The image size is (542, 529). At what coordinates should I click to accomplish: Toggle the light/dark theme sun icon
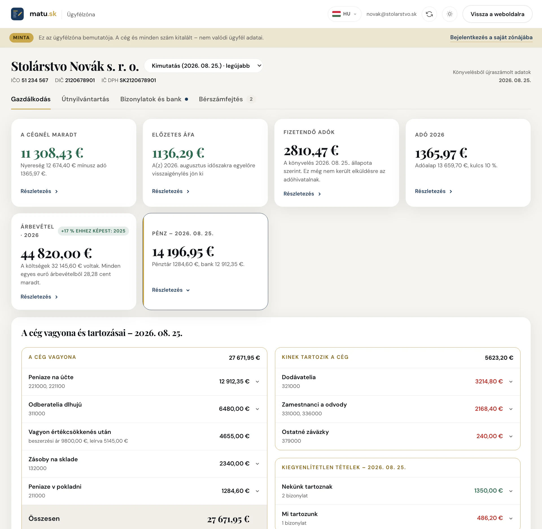450,14
